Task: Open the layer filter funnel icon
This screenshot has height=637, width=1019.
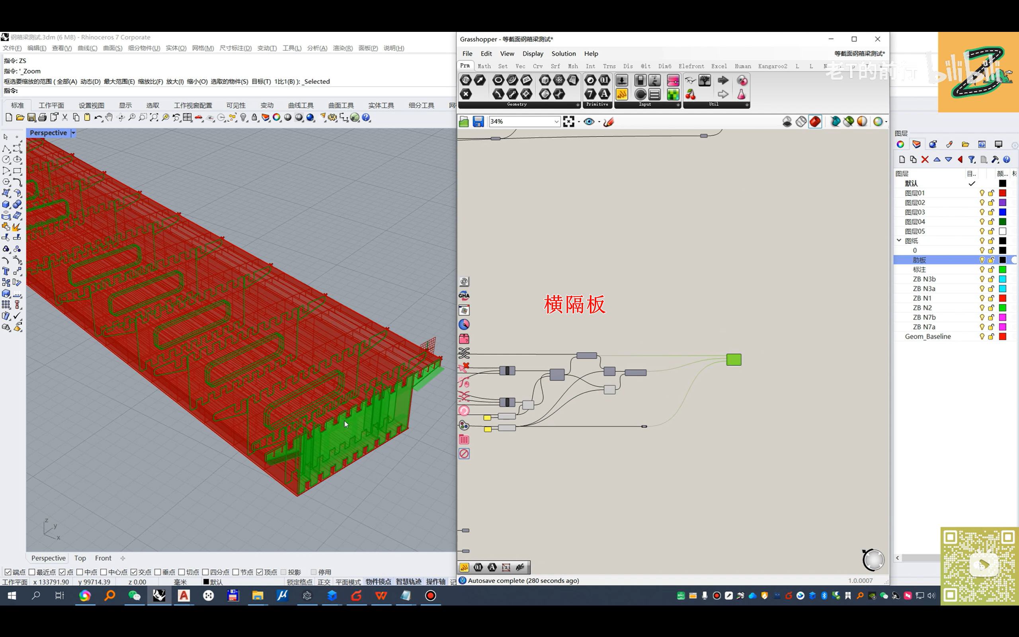Action: pos(971,160)
